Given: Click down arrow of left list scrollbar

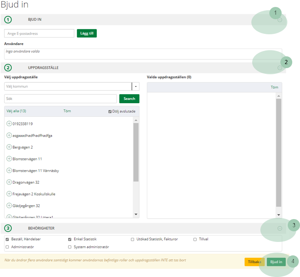Looking at the screenshot, I should 136,215.
